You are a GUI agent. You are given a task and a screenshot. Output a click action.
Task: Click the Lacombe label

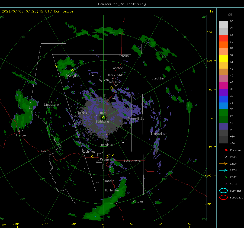pos(117,68)
